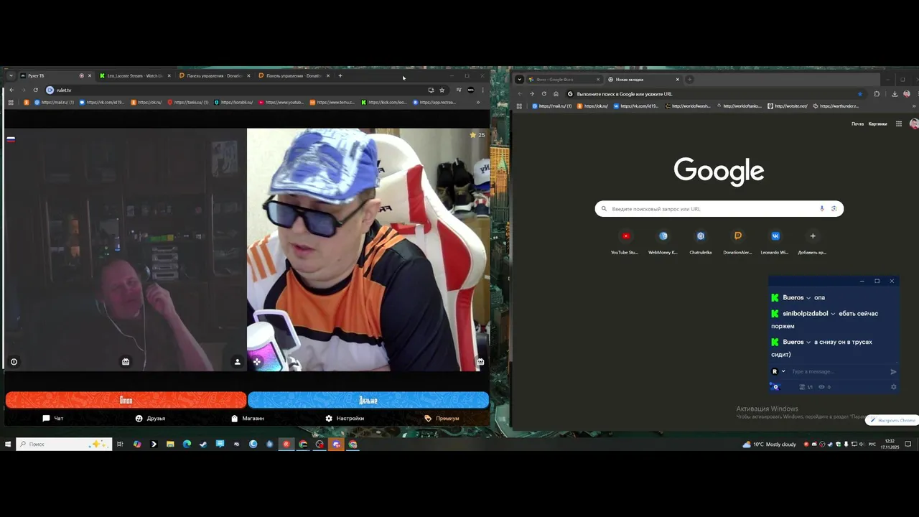Click the chat Type a message field
Viewport: 919px width, 517px height.
click(x=836, y=371)
